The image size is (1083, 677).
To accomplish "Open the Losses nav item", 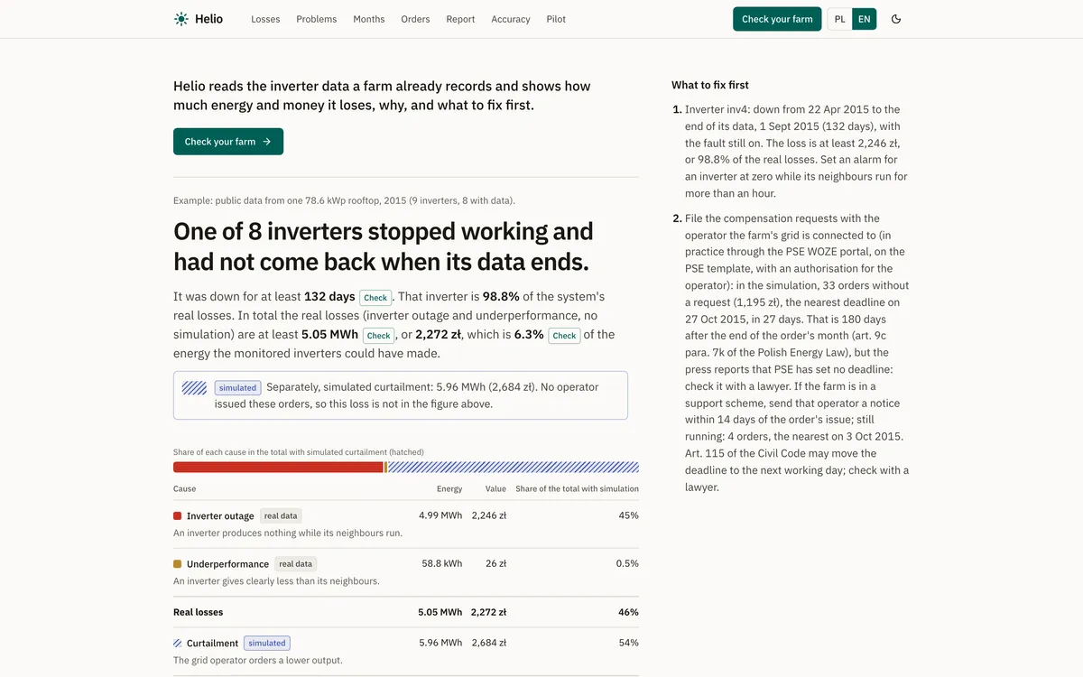I will [265, 19].
